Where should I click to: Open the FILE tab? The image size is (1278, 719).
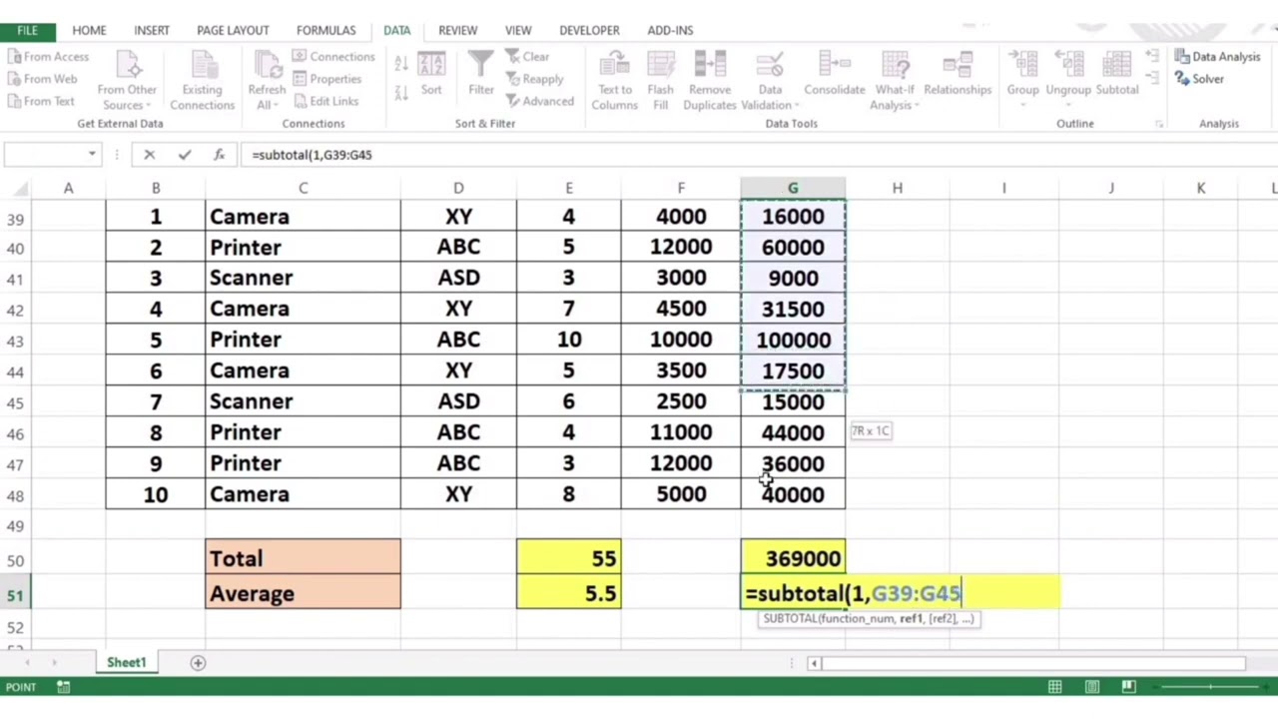click(27, 30)
